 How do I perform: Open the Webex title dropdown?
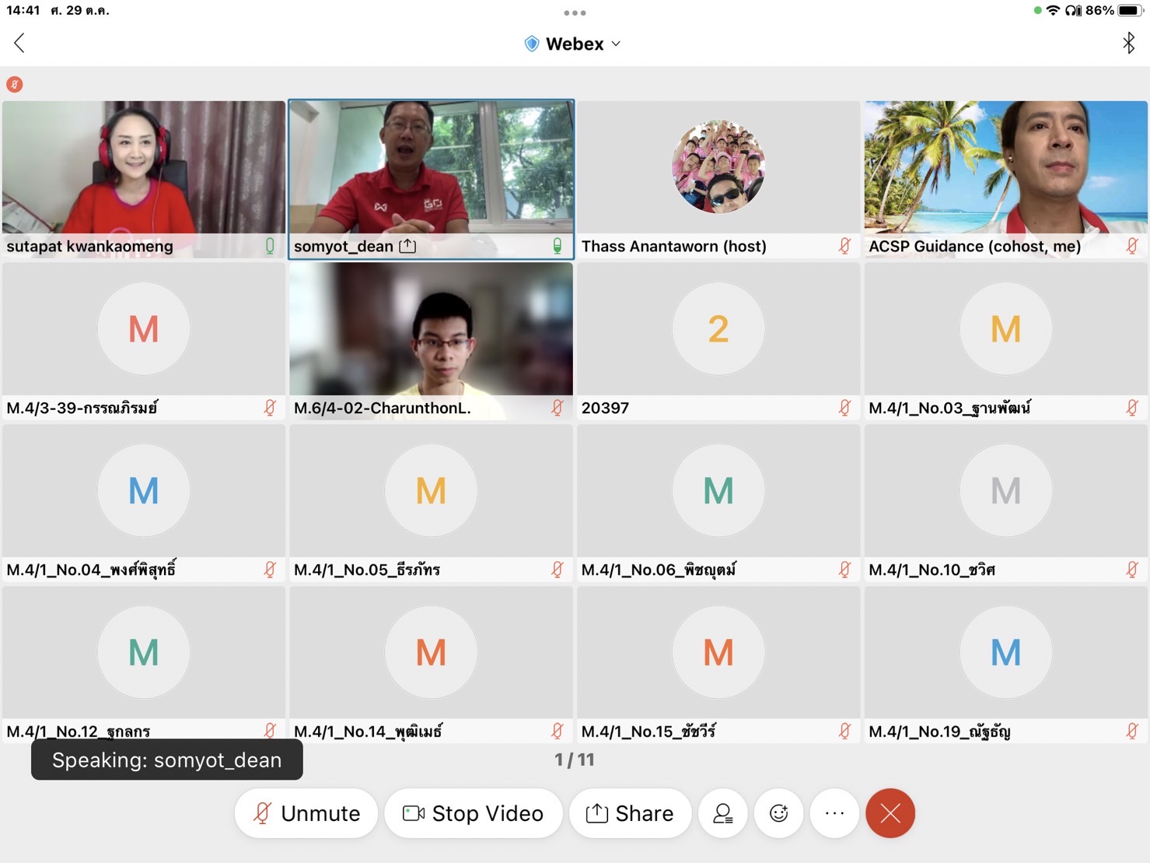pos(574,44)
